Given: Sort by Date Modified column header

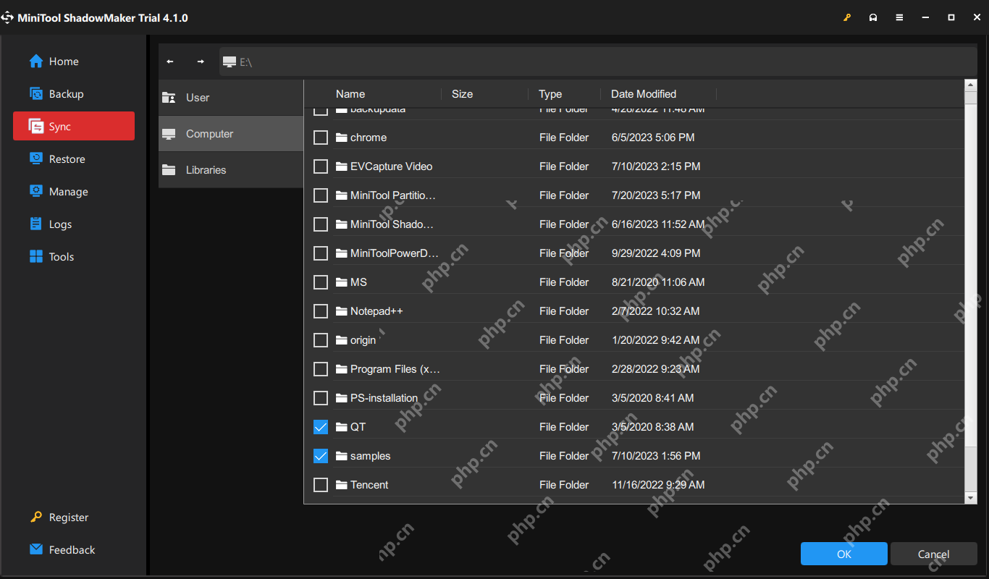Looking at the screenshot, I should 644,94.
